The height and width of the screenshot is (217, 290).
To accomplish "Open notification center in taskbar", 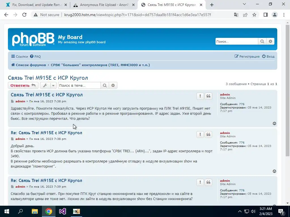I will point(281,211).
